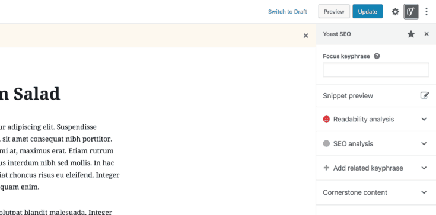Click the Cornerstone content label
This screenshot has width=436, height=215.
(355, 192)
